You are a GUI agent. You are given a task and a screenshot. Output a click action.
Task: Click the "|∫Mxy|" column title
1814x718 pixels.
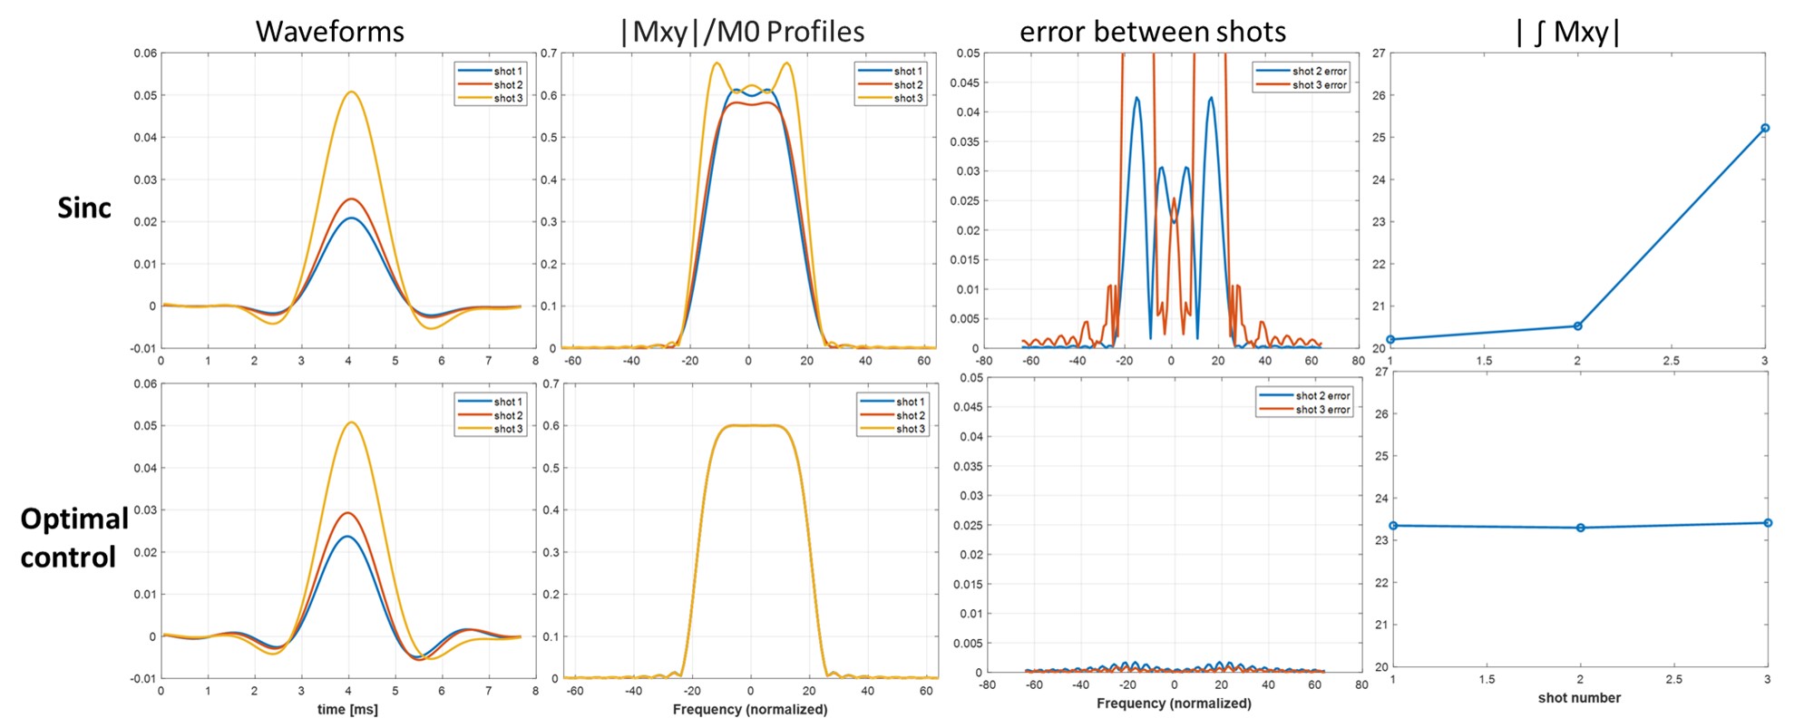click(1568, 32)
